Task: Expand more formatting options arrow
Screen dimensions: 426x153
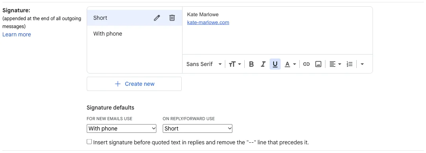Action: coord(362,64)
